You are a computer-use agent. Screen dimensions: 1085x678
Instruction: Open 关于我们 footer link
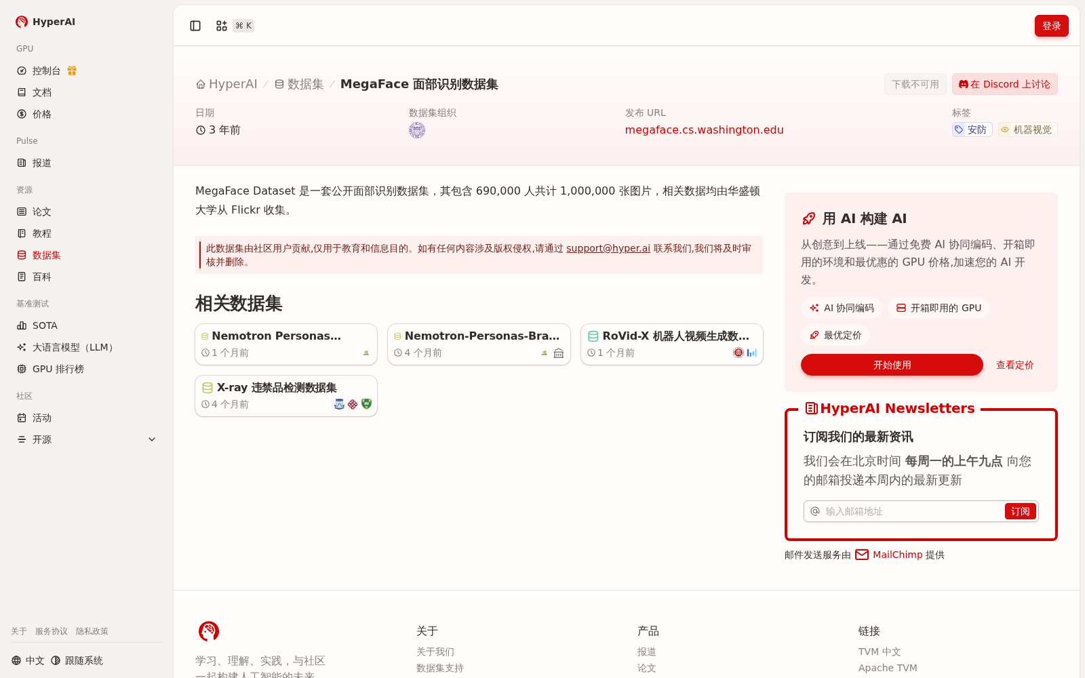[435, 652]
